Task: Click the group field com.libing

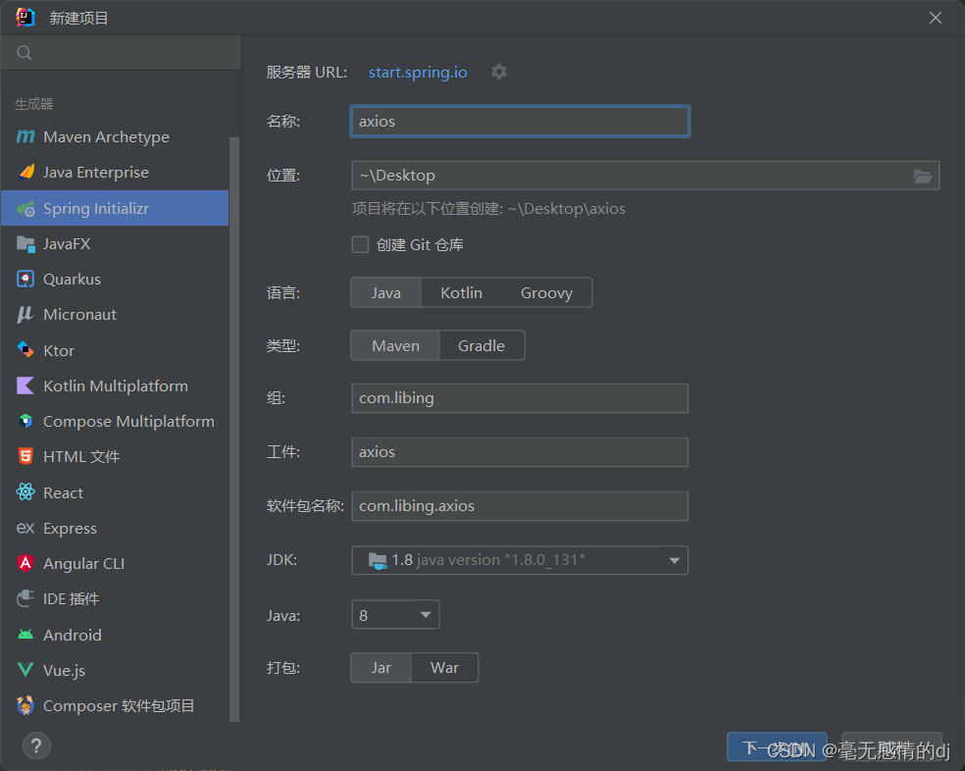Action: [x=520, y=398]
